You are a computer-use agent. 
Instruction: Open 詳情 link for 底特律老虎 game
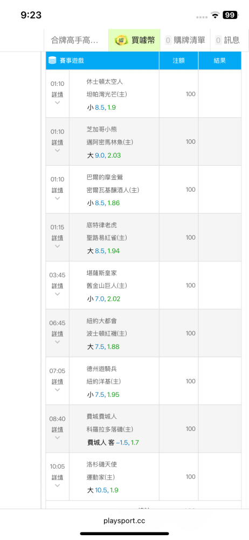point(58,238)
